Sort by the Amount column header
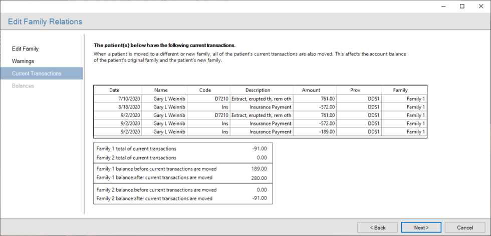Viewport: 491px width, 236px height. pyautogui.click(x=311, y=90)
